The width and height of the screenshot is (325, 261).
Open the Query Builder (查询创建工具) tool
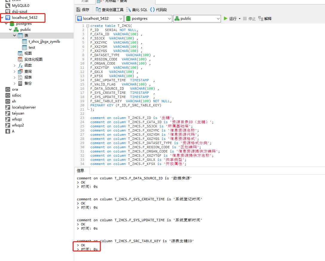point(110,10)
